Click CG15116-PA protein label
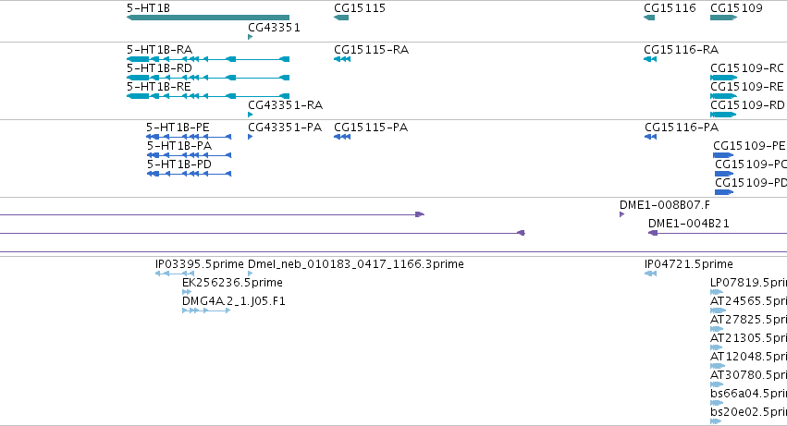This screenshot has width=787, height=426. tap(682, 128)
